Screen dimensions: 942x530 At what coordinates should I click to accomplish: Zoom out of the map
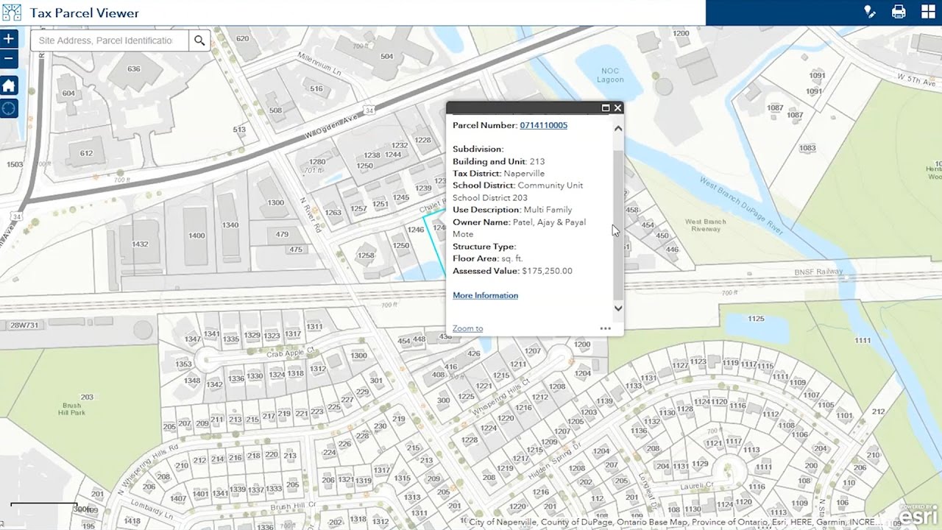coord(8,58)
